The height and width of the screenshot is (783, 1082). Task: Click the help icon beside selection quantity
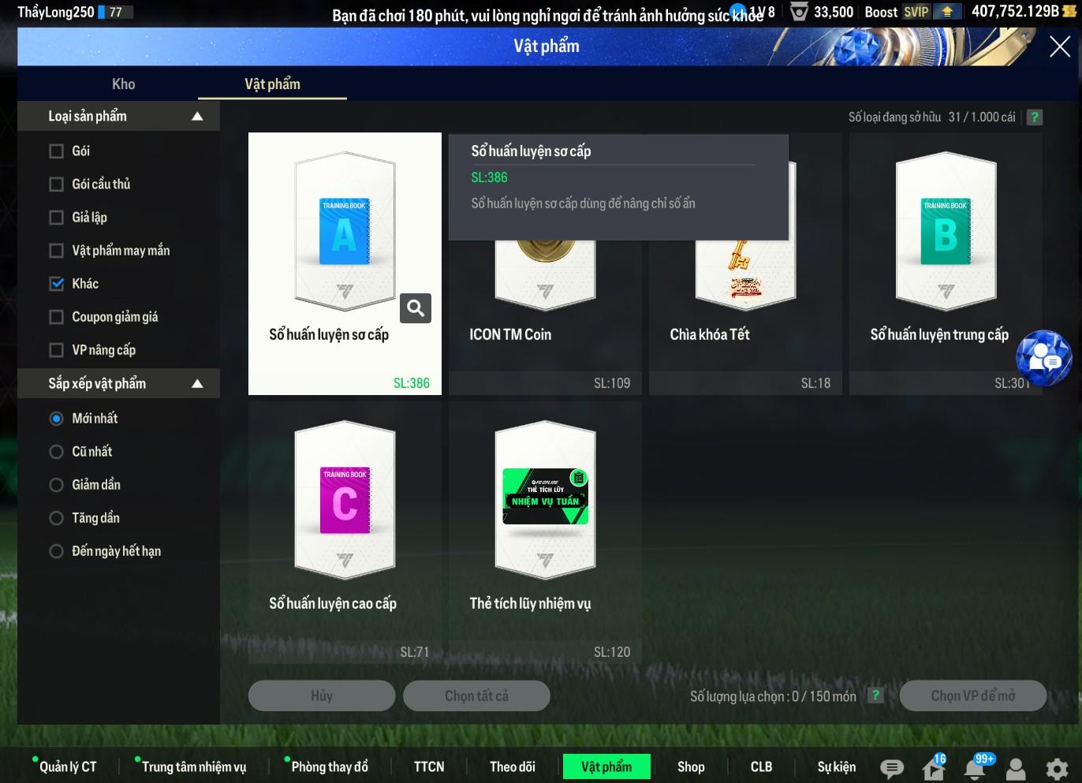[875, 695]
